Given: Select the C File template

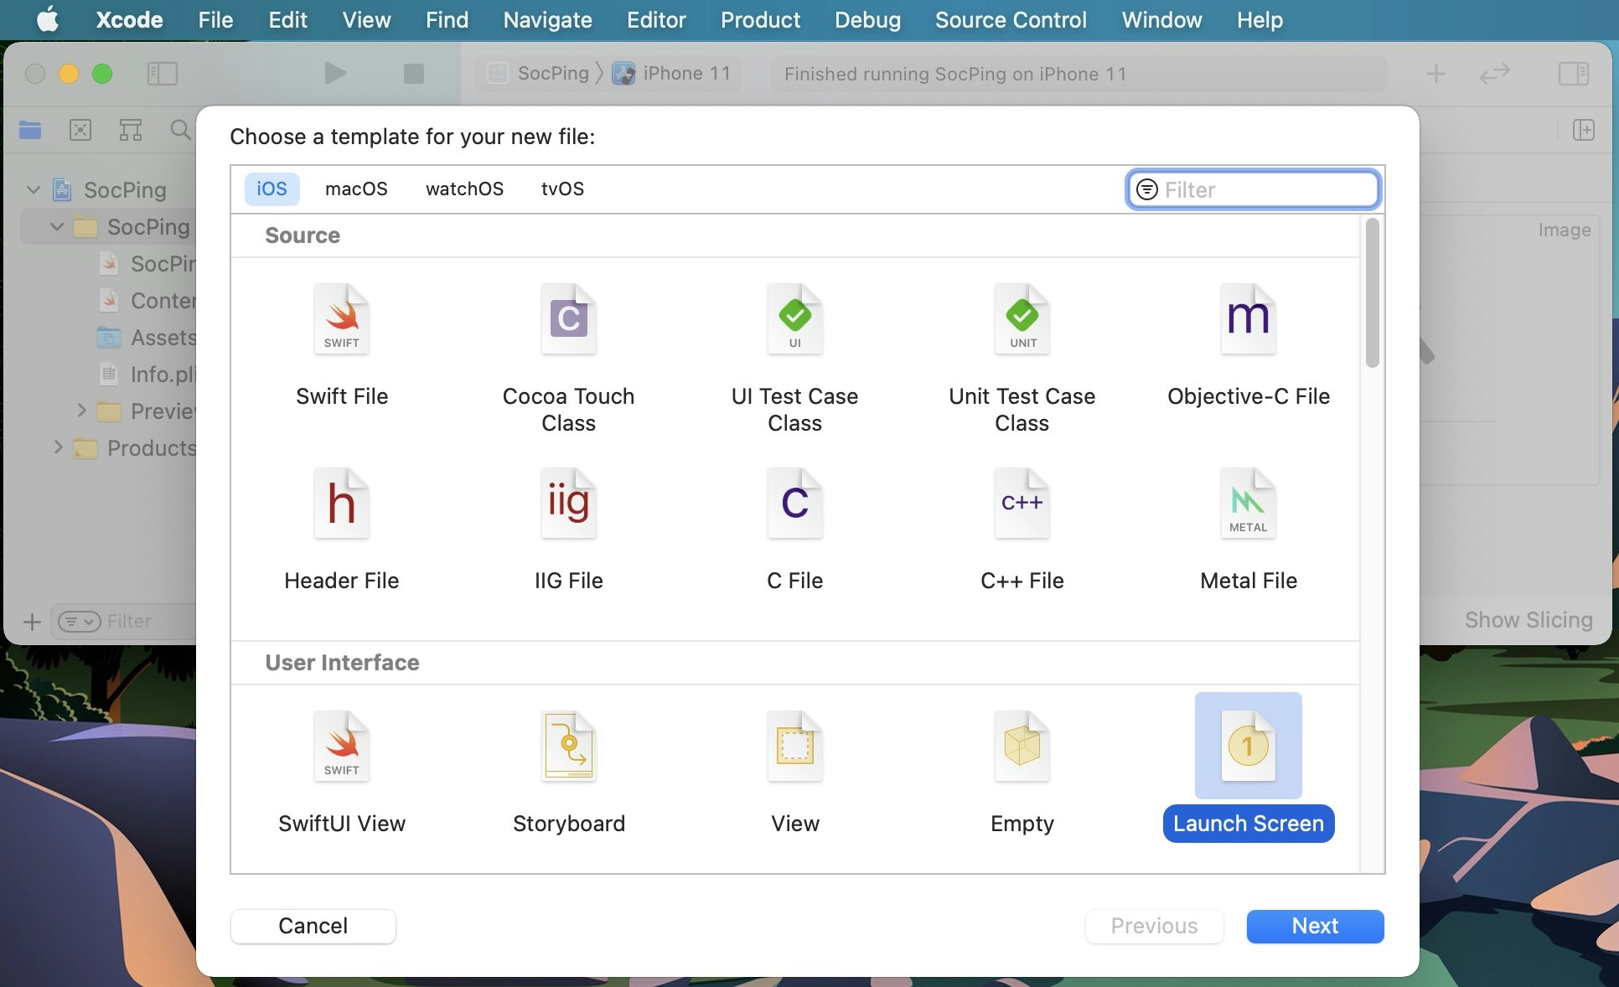Looking at the screenshot, I should (794, 529).
